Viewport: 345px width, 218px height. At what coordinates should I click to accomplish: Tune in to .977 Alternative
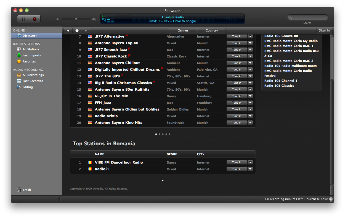(x=237, y=36)
